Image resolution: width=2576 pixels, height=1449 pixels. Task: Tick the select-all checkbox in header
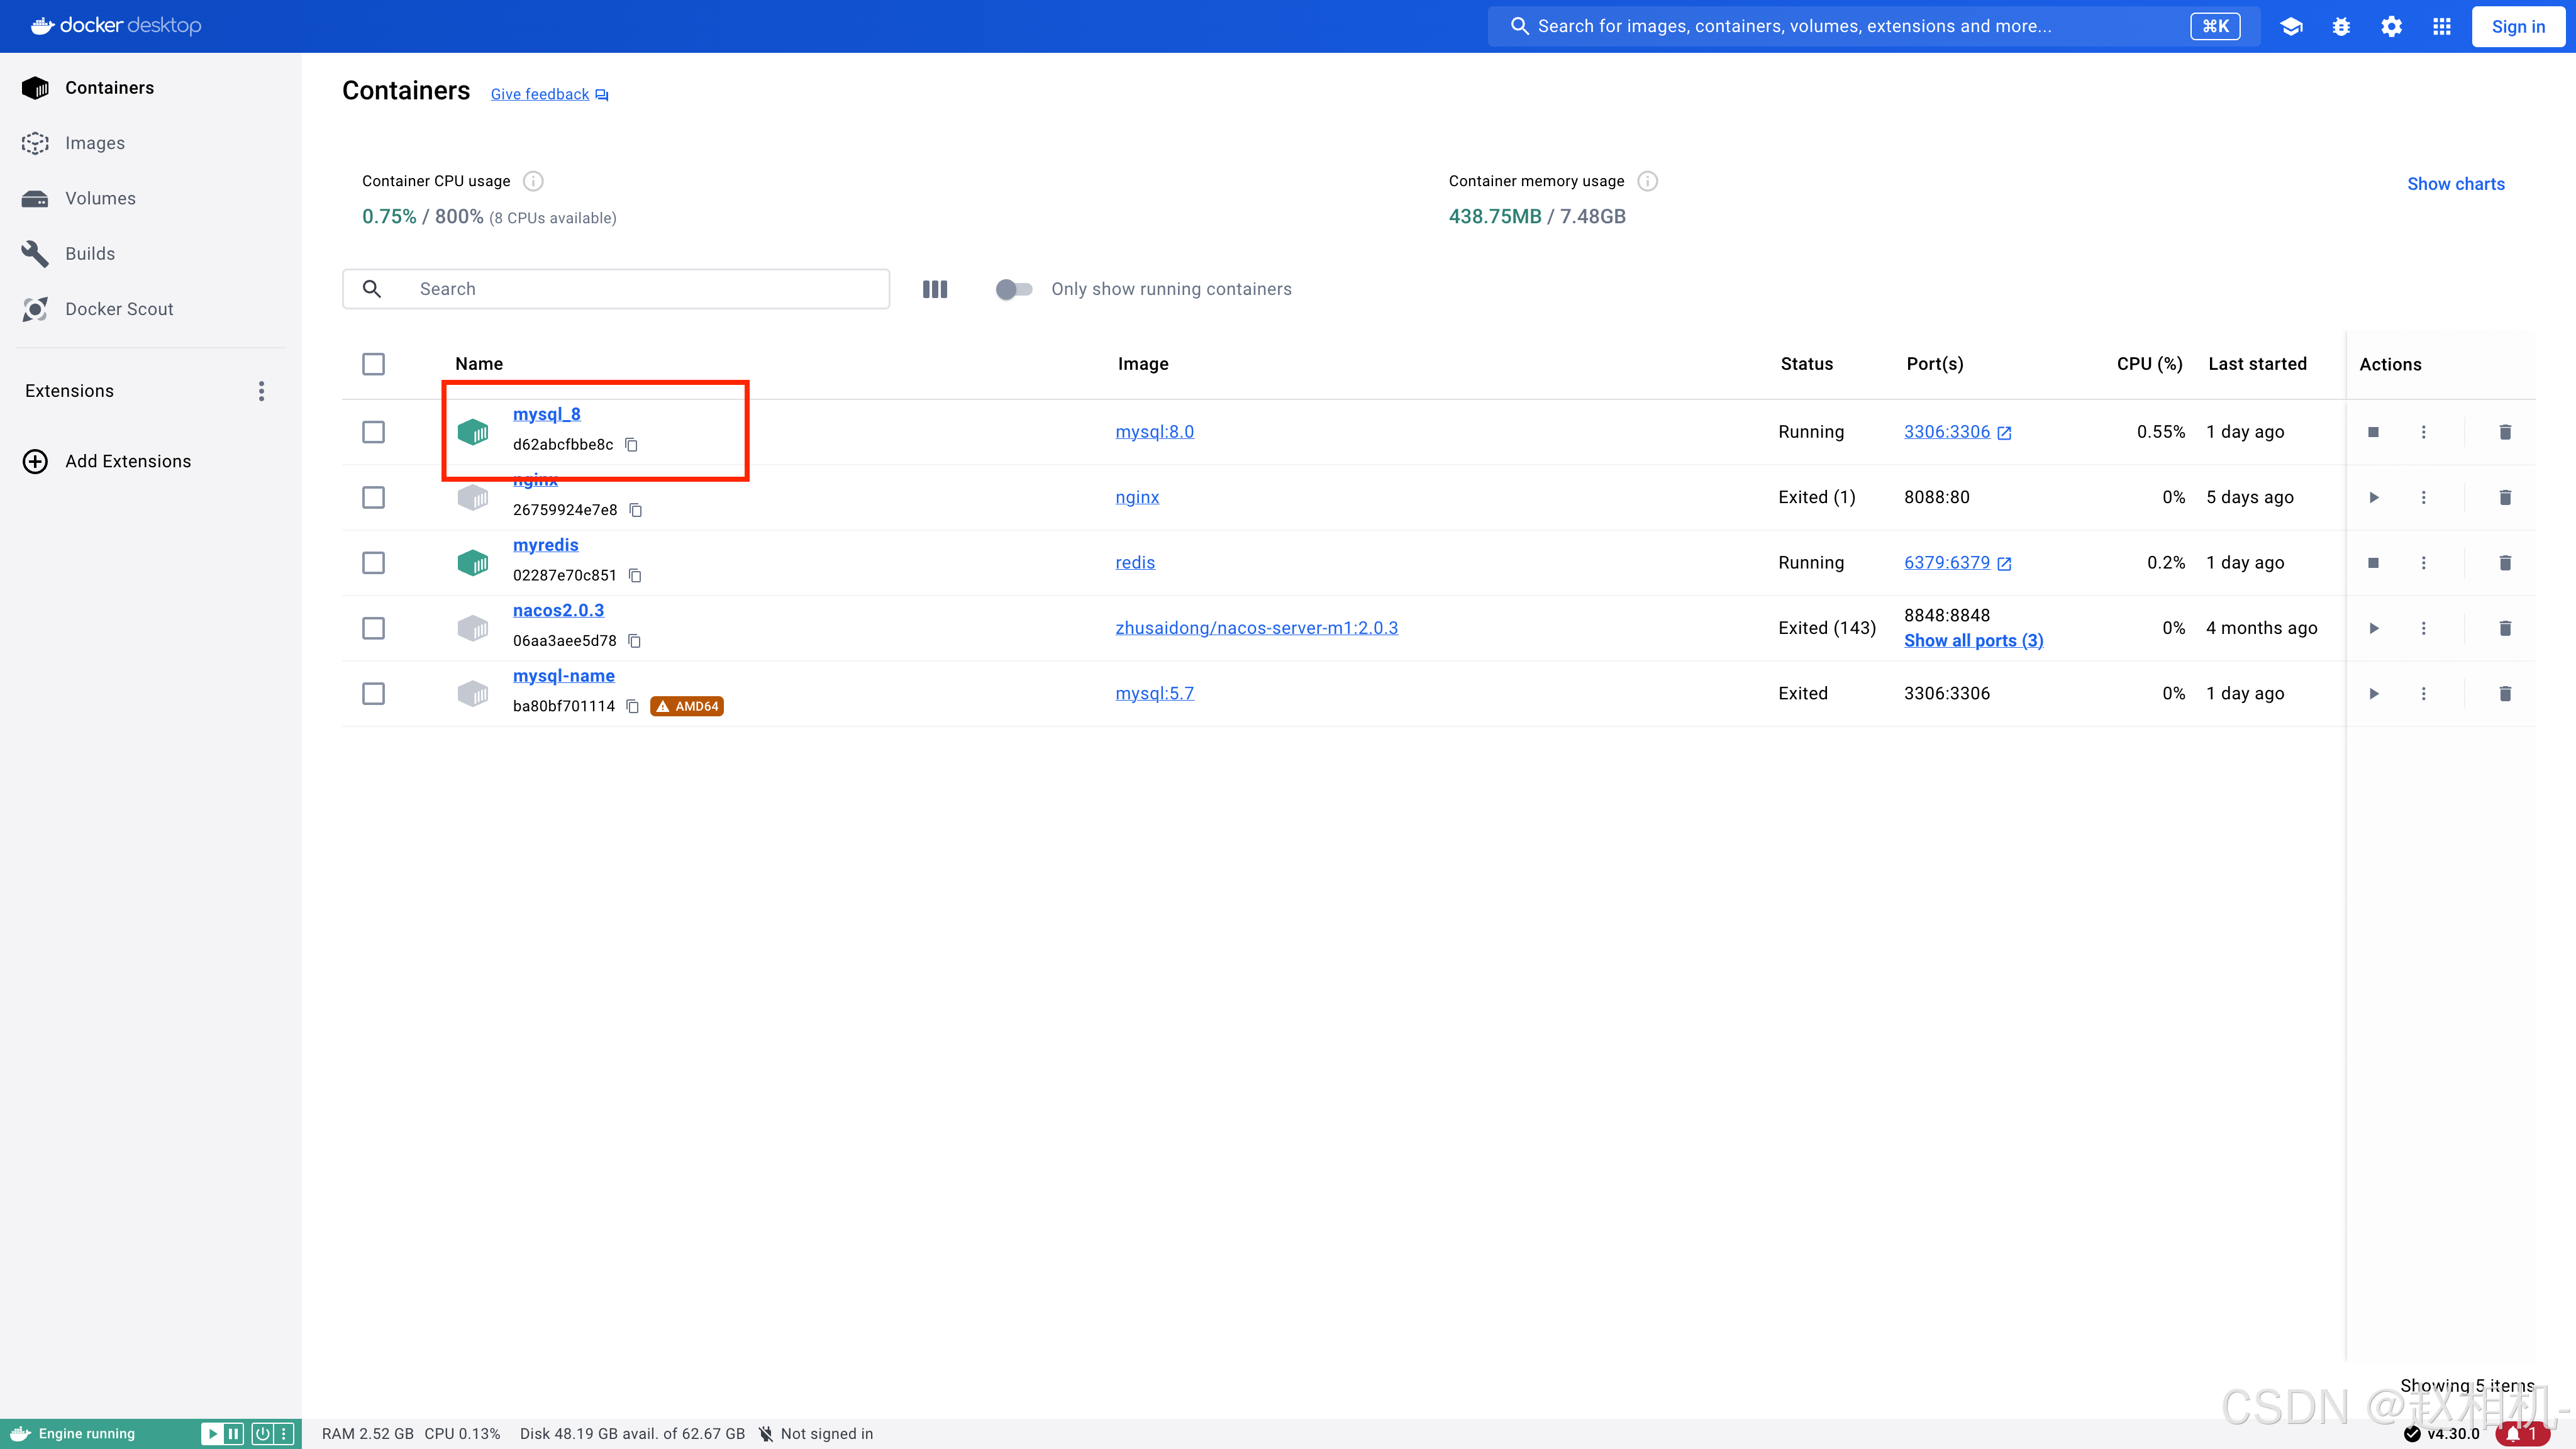373,364
